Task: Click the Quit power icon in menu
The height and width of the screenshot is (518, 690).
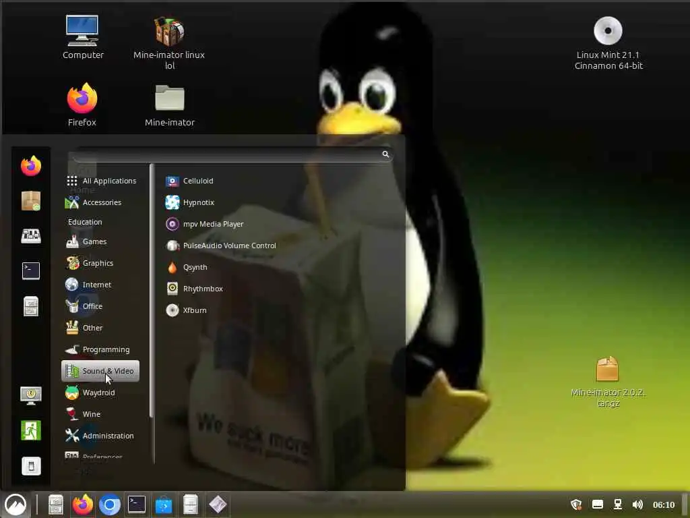Action: (31, 466)
